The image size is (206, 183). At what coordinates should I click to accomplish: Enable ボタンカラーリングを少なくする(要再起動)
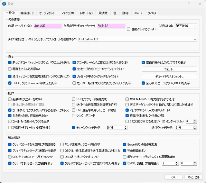coord(125,157)
